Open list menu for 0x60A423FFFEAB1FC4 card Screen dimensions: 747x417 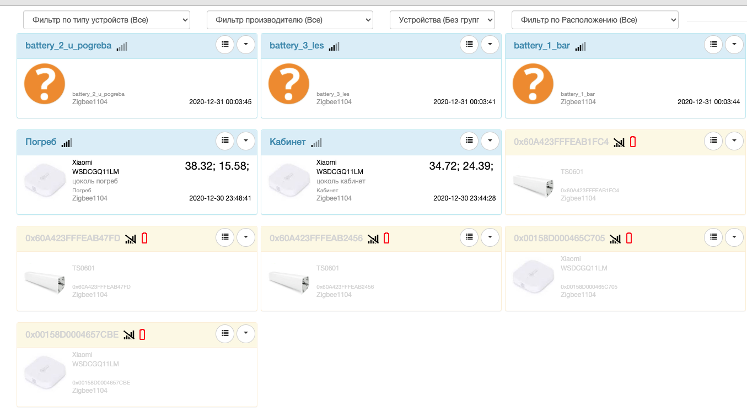(x=713, y=141)
